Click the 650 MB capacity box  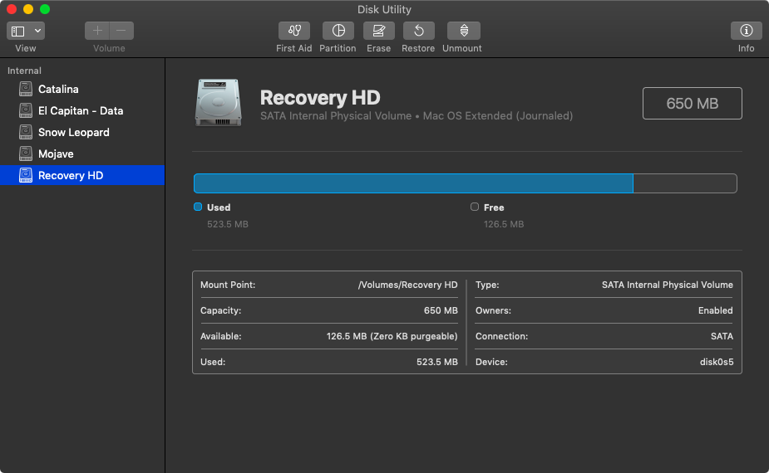pos(692,104)
